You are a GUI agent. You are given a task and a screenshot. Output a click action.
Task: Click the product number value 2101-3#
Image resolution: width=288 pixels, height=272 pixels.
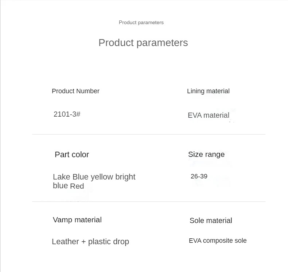67,114
